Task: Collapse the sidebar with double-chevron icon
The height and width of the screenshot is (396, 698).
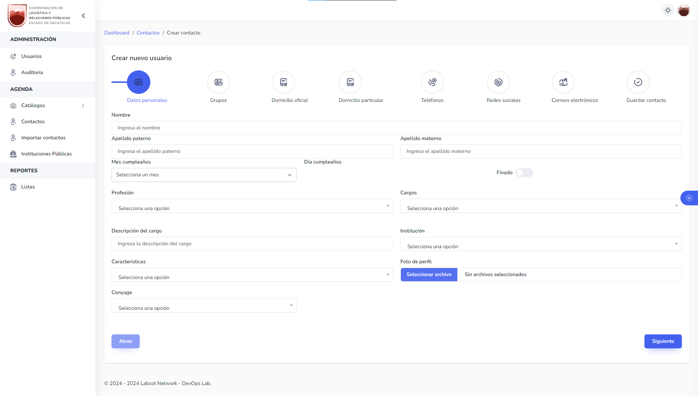Action: tap(84, 16)
